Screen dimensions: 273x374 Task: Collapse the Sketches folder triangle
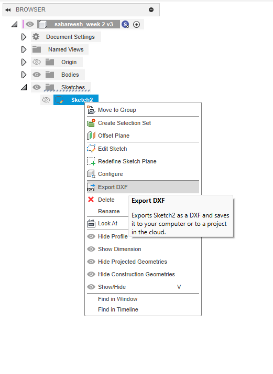pos(24,88)
